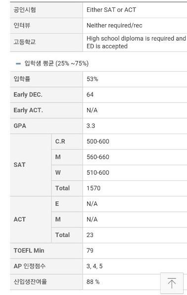Click the SAT C.R 500-600 score

pos(98,141)
